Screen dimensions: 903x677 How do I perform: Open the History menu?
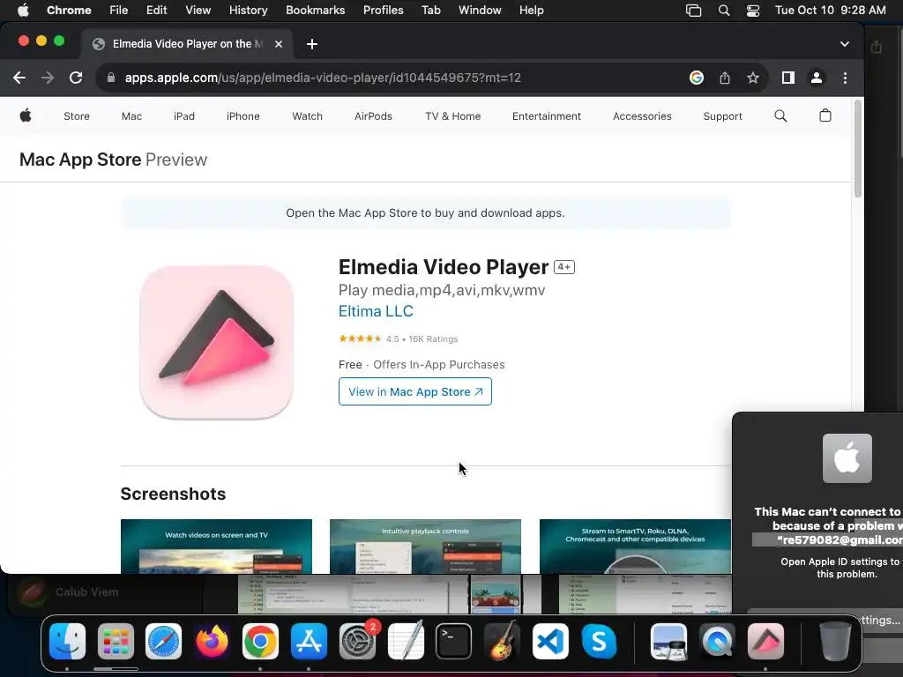pyautogui.click(x=248, y=11)
